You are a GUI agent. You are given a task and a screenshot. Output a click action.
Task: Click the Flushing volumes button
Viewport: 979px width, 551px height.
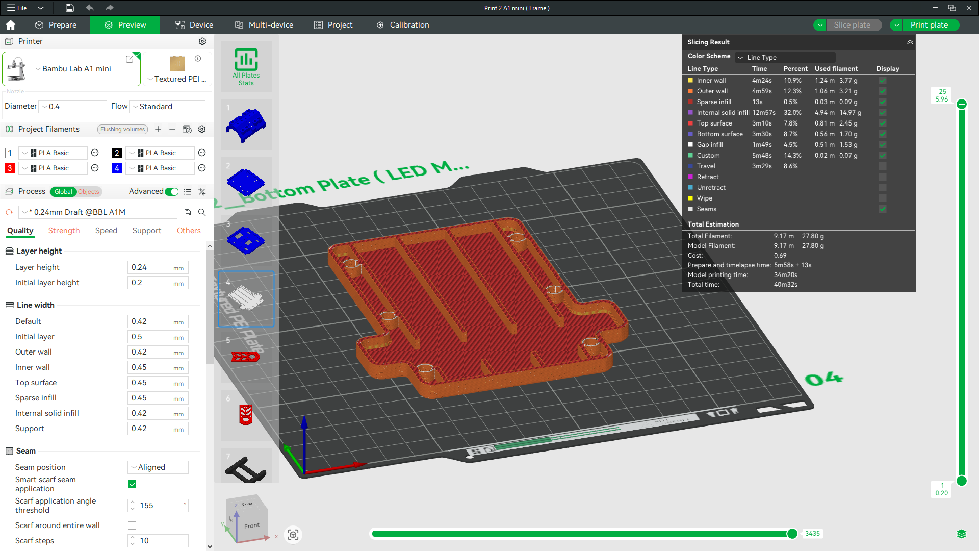pos(122,129)
